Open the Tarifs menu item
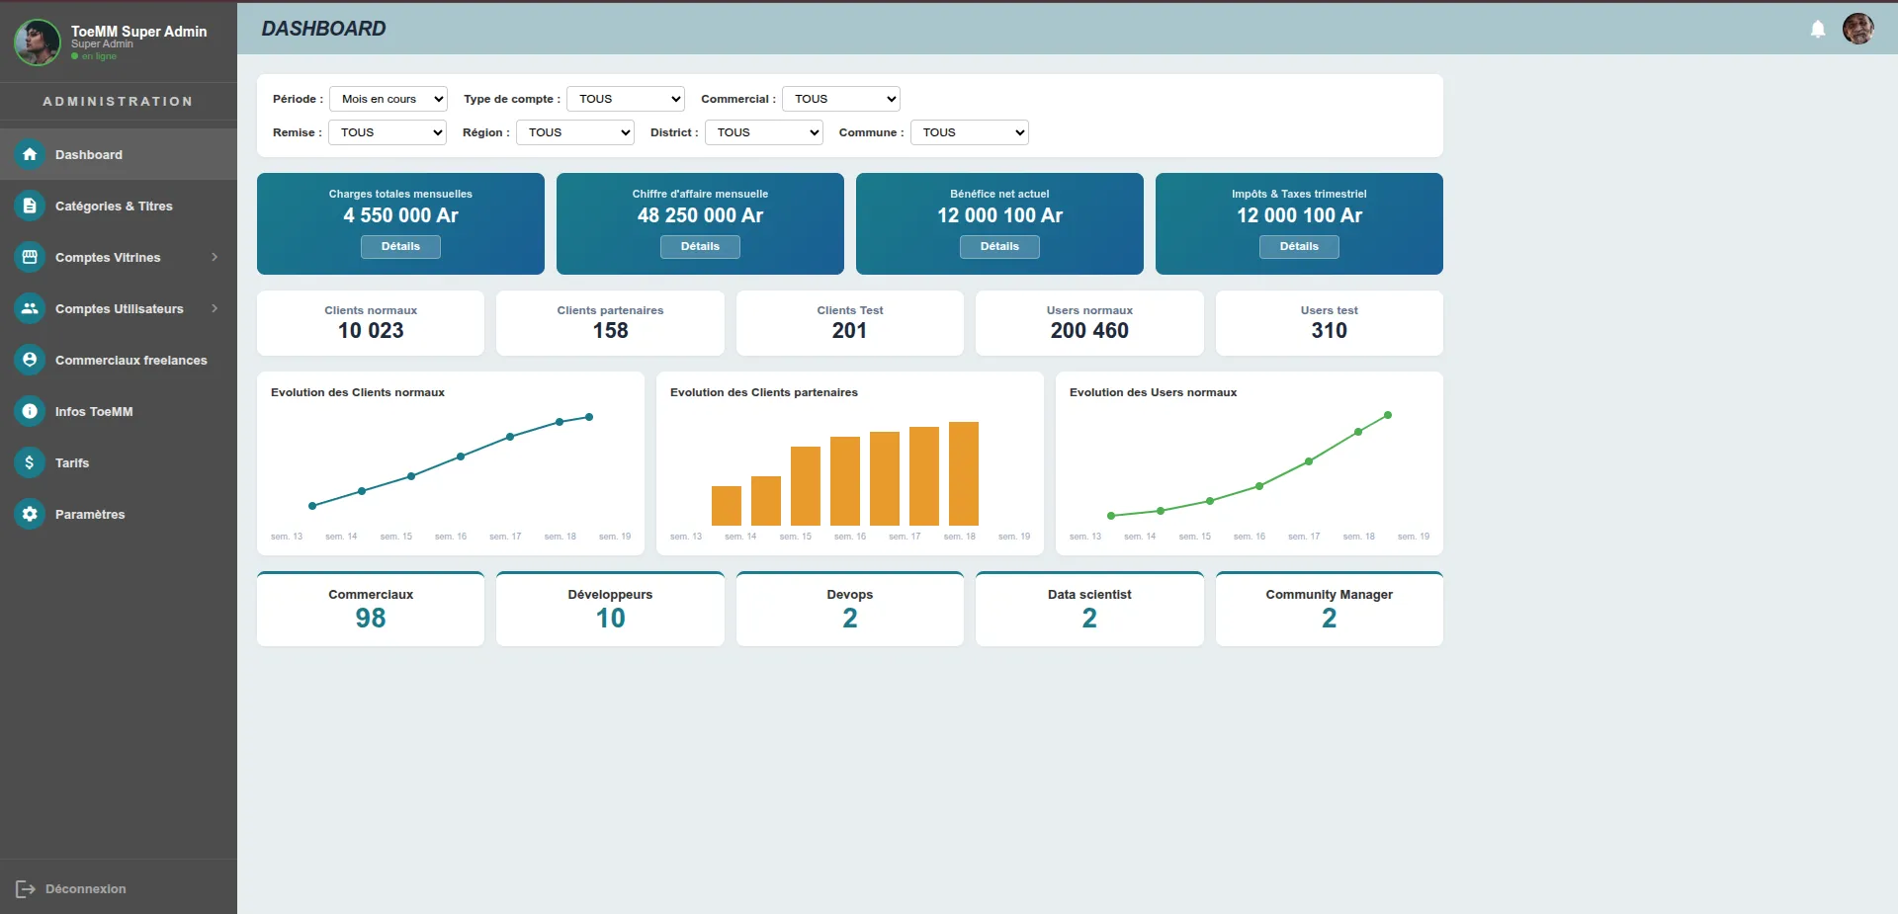The width and height of the screenshot is (1898, 914). coord(119,462)
